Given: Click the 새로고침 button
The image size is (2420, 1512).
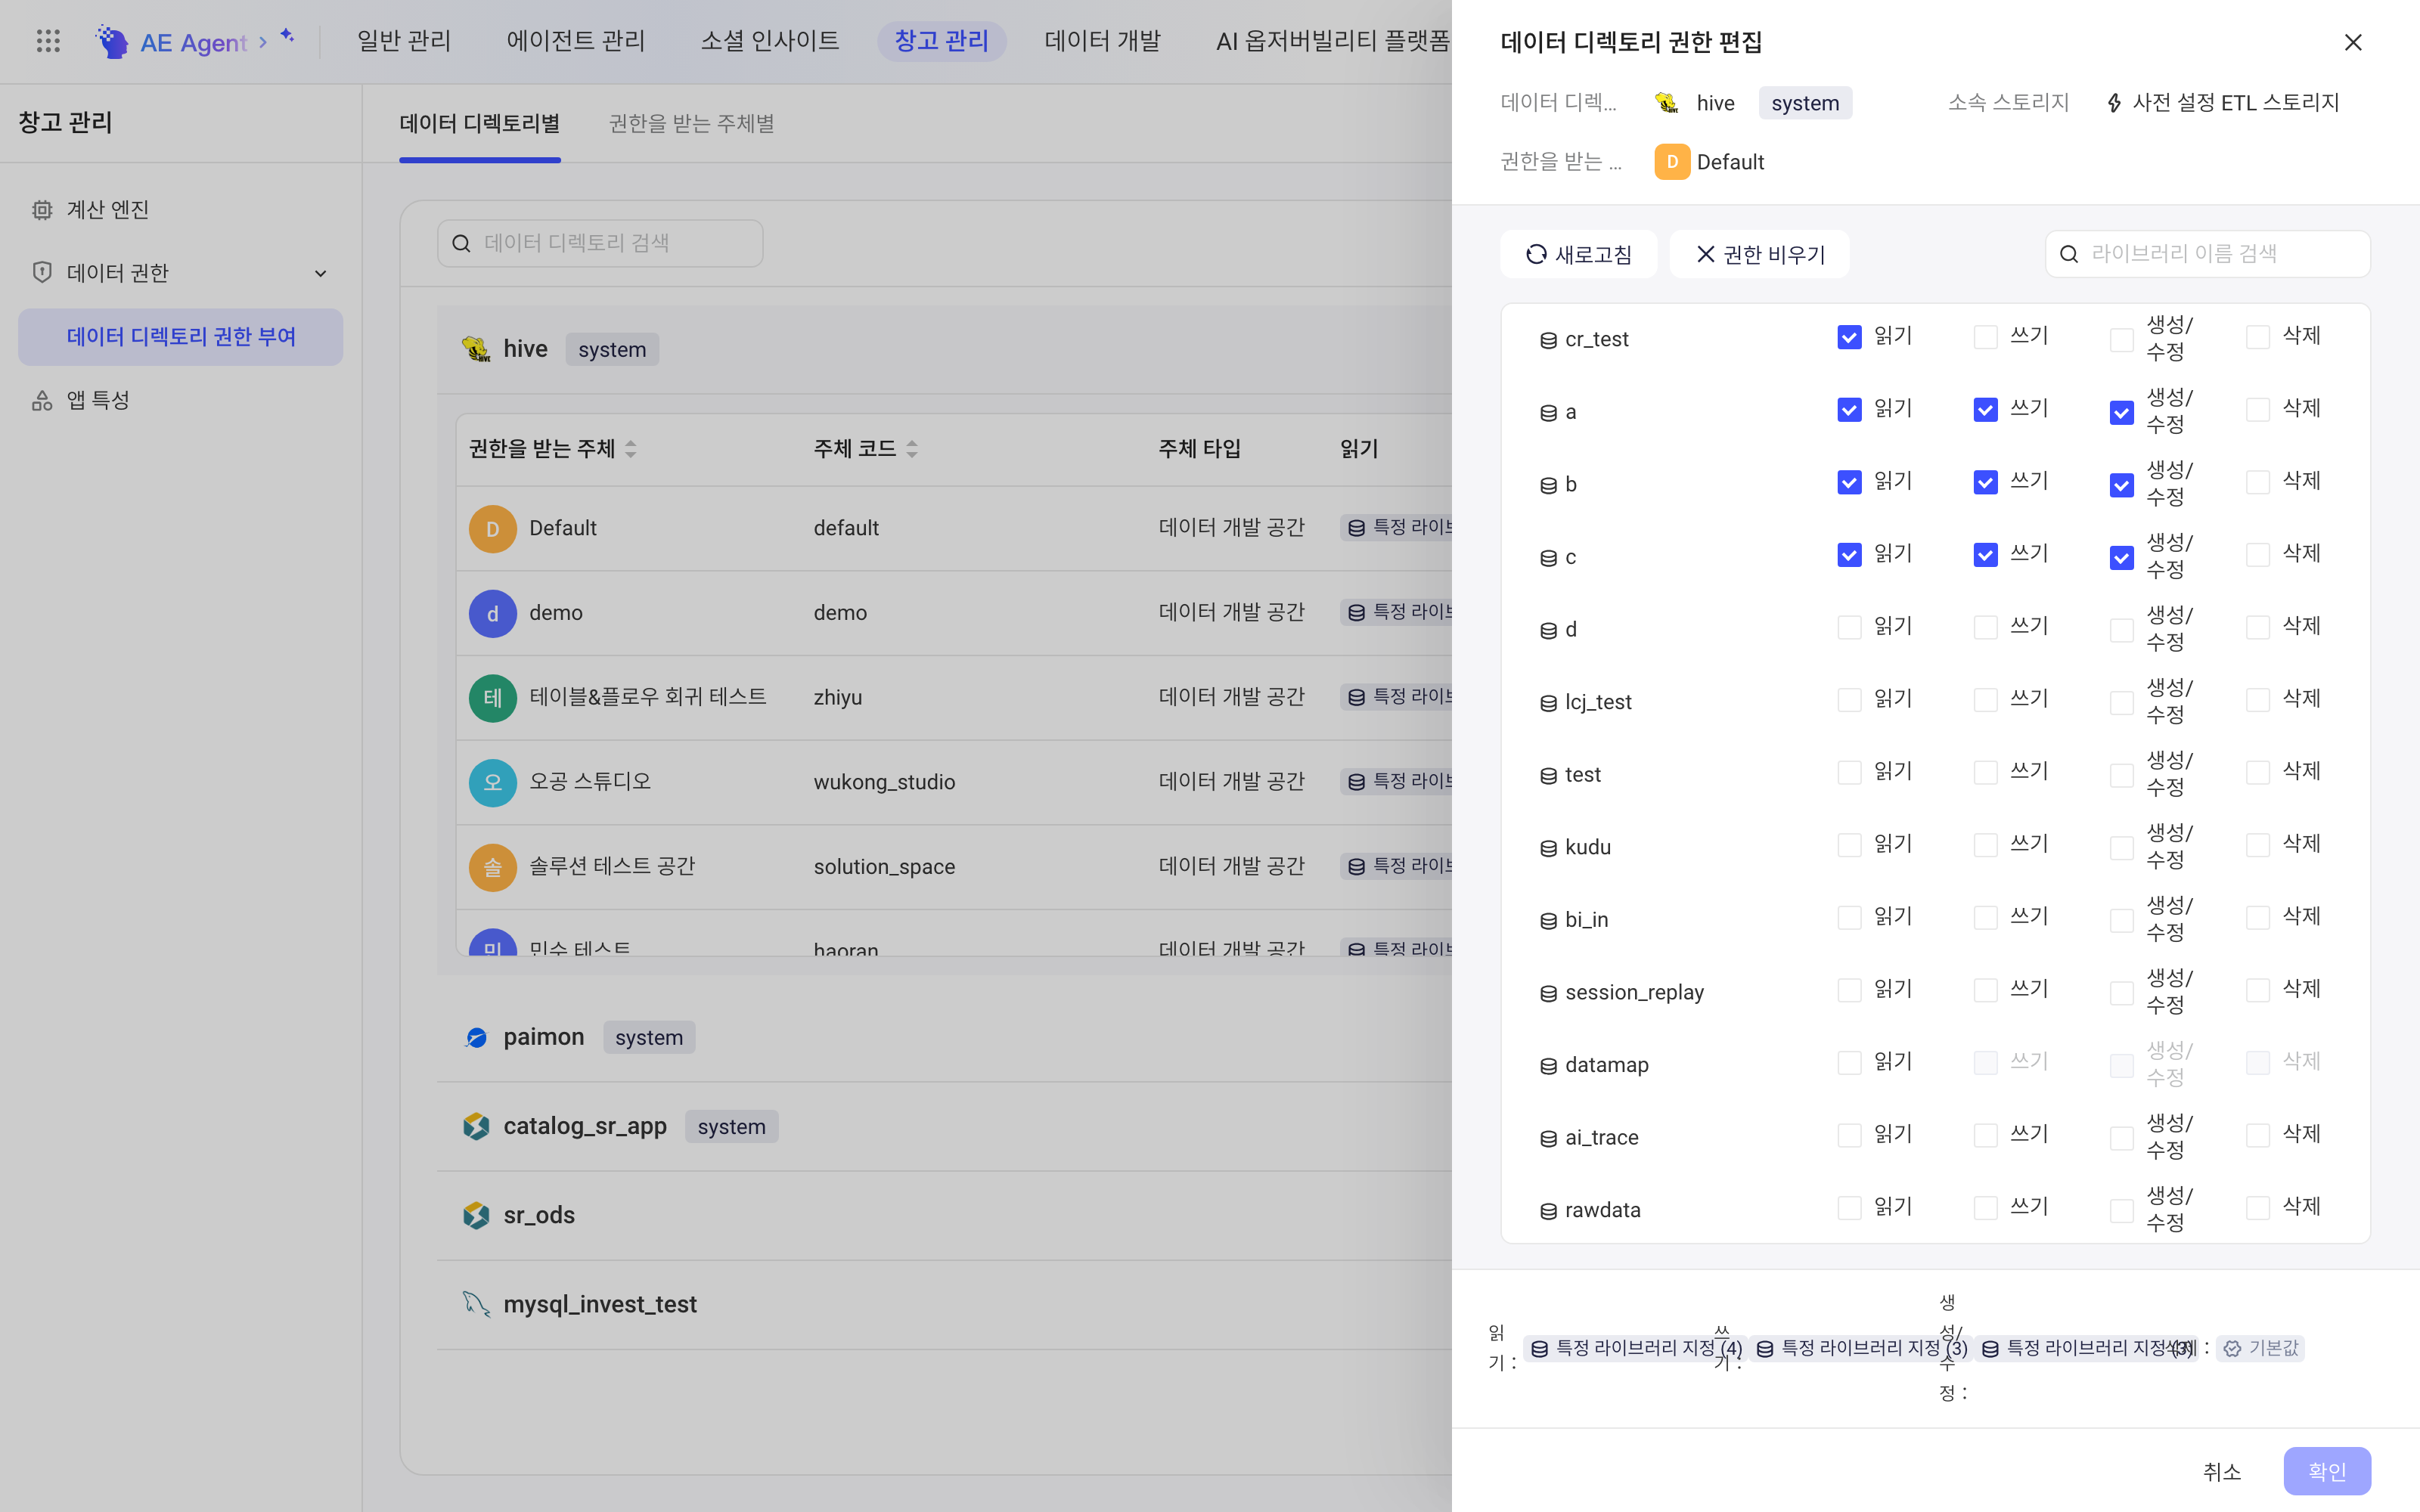Looking at the screenshot, I should coord(1578,254).
